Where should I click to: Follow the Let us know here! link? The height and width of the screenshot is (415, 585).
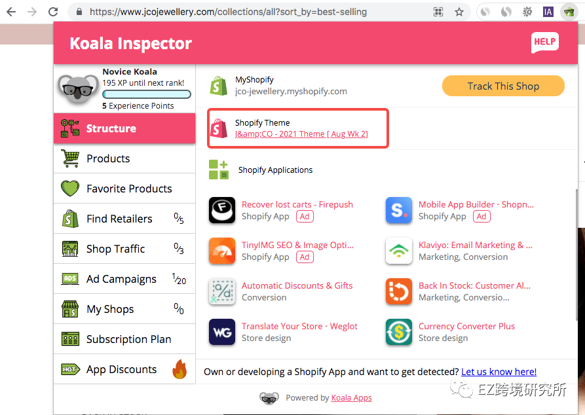click(x=499, y=372)
